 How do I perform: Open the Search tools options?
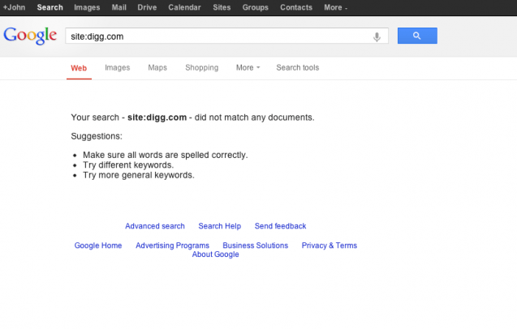297,68
